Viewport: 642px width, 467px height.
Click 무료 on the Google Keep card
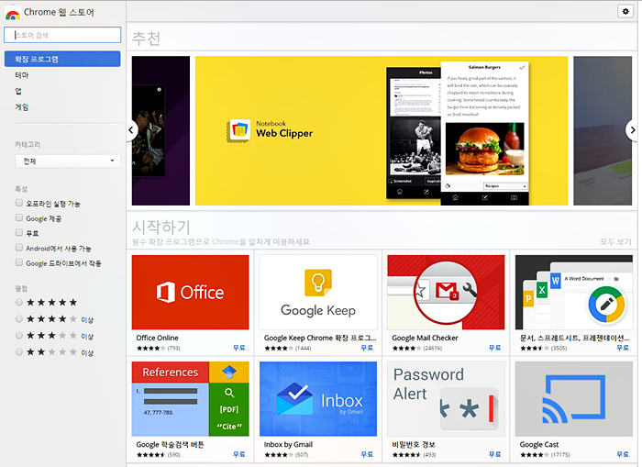(367, 348)
